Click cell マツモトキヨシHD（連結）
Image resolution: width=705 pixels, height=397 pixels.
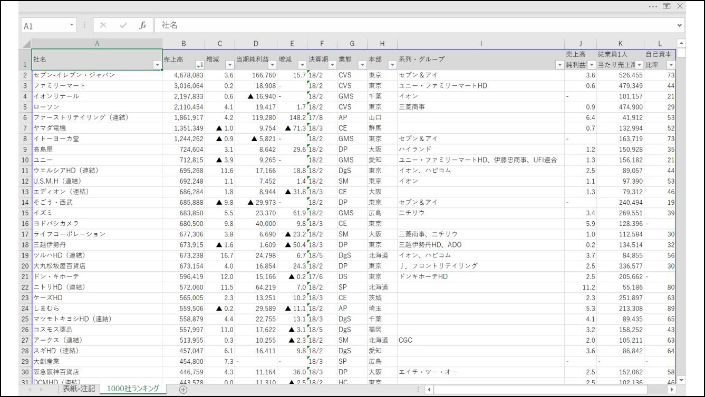click(x=97, y=319)
